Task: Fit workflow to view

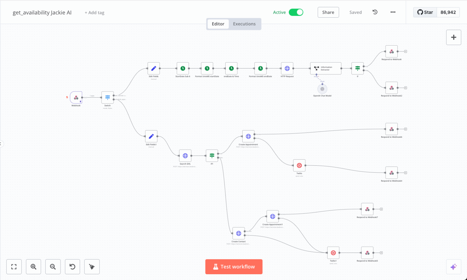Action: click(x=14, y=267)
